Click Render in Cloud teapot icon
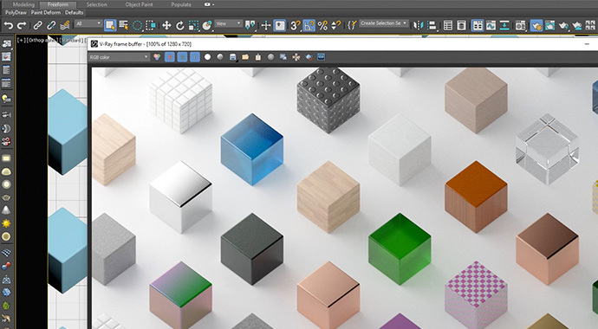598x329 pixels. (x=577, y=25)
